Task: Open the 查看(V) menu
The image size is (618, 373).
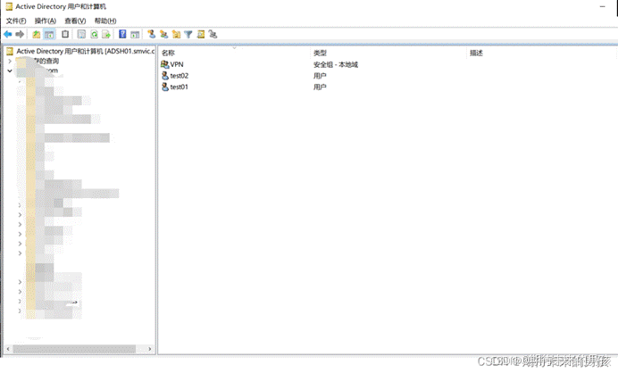Action: coord(75,21)
